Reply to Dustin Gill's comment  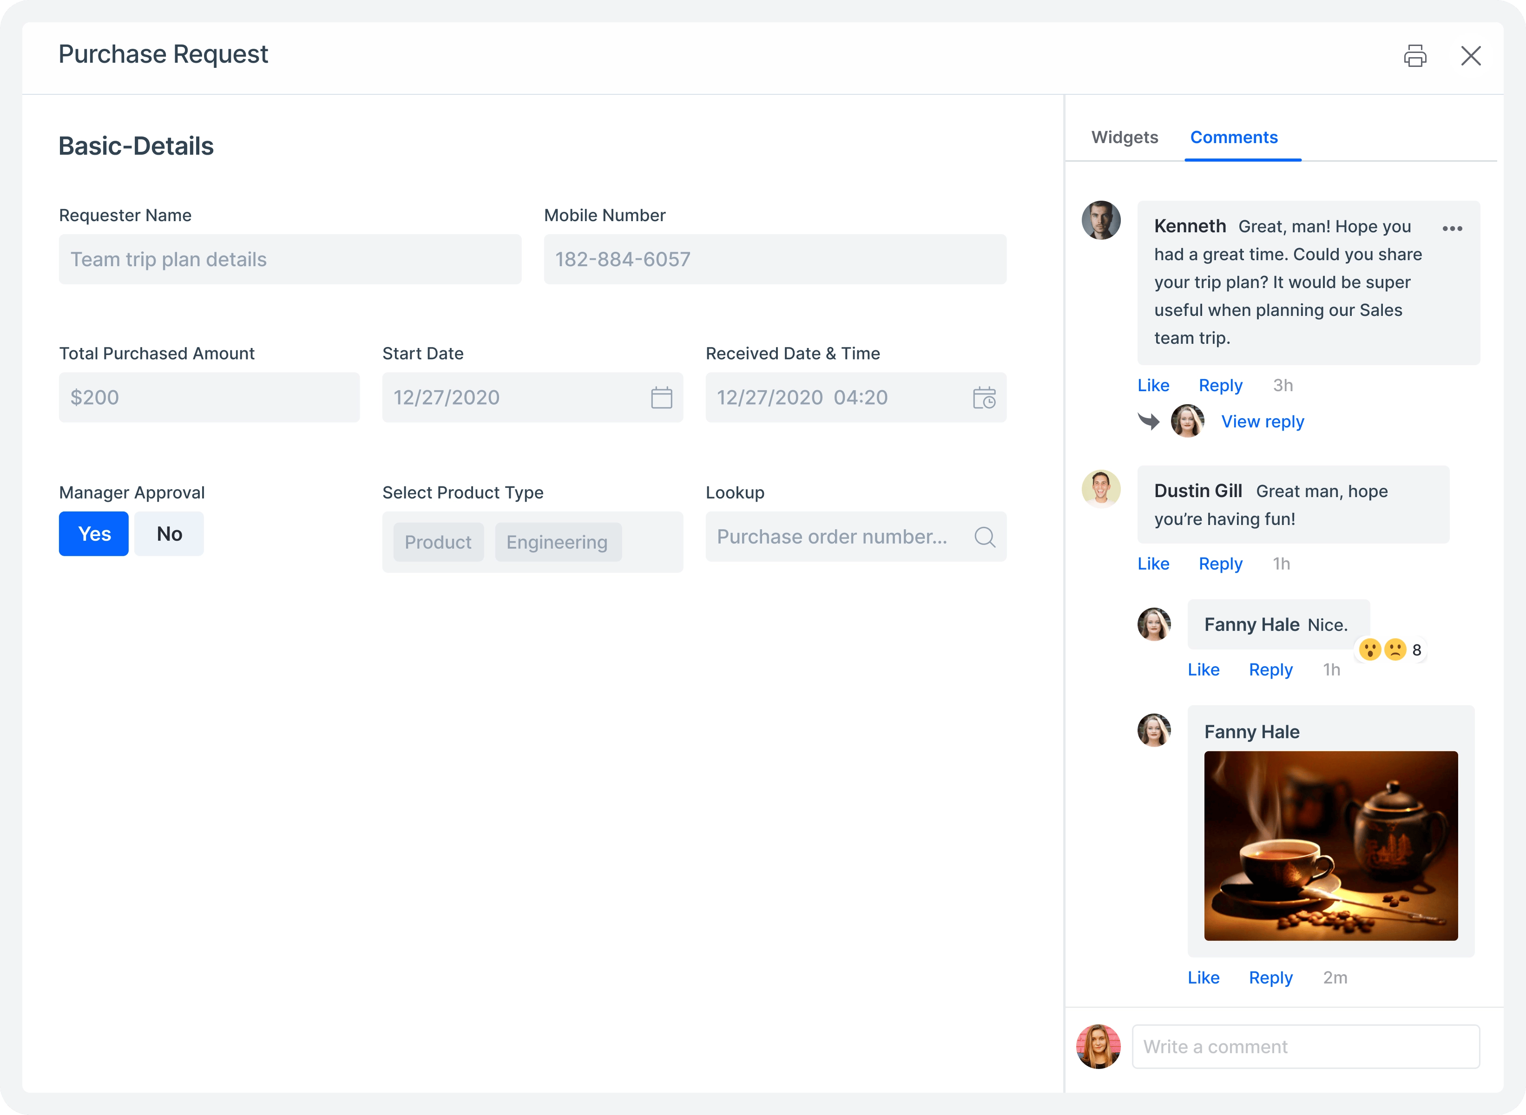[1220, 564]
